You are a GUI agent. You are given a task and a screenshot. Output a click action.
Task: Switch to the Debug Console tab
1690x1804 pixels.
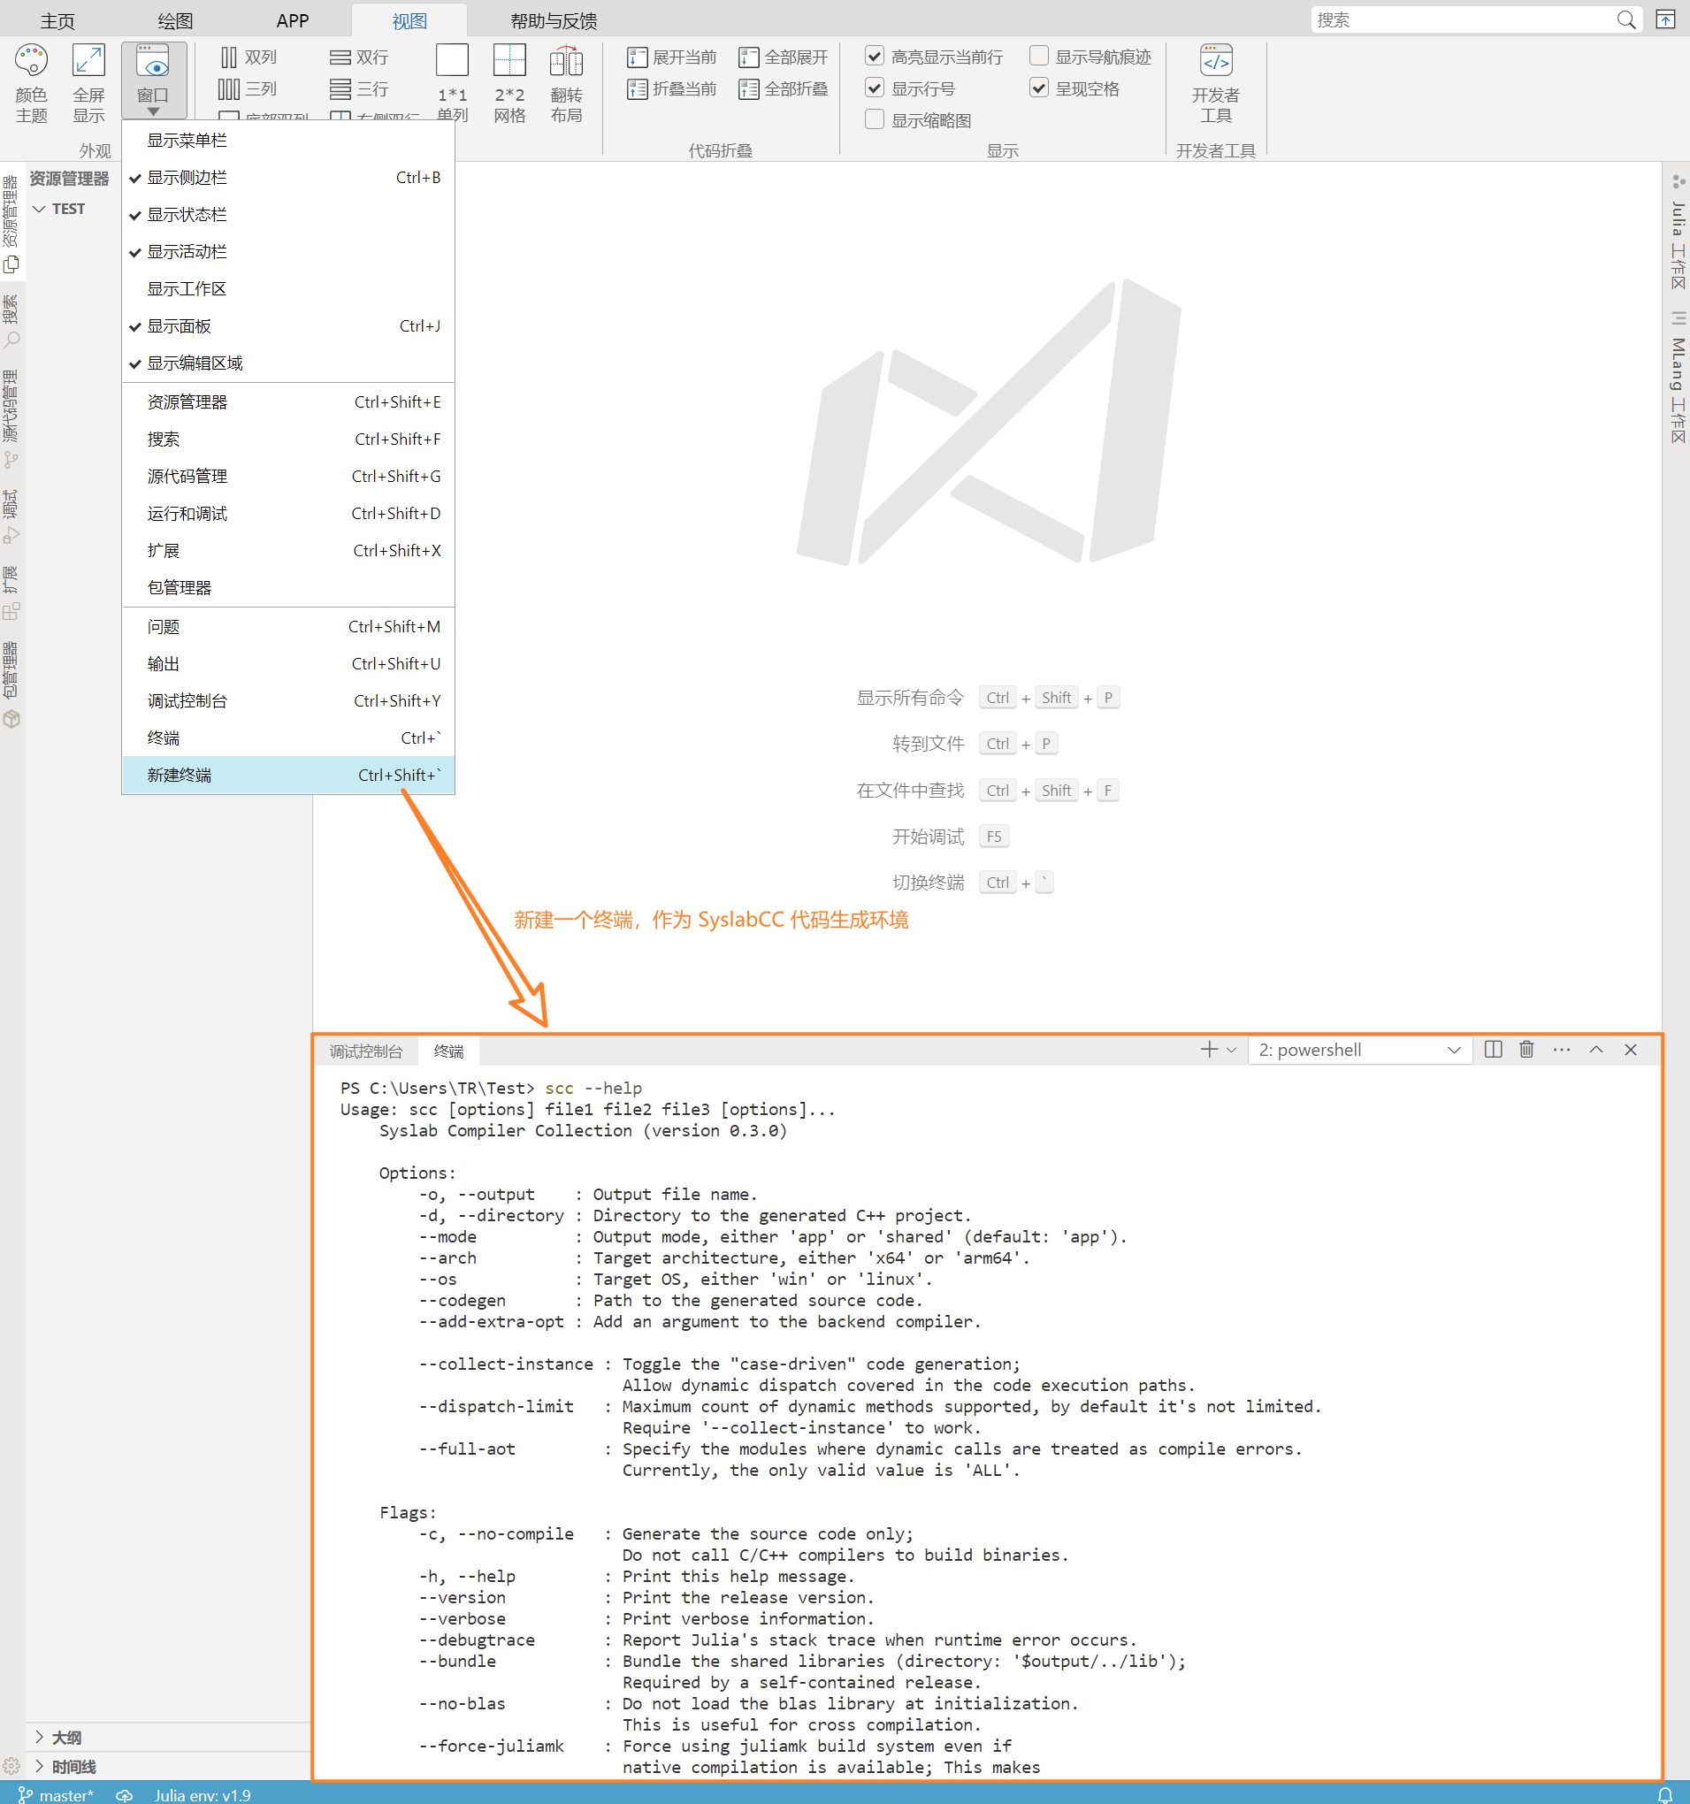click(366, 1051)
